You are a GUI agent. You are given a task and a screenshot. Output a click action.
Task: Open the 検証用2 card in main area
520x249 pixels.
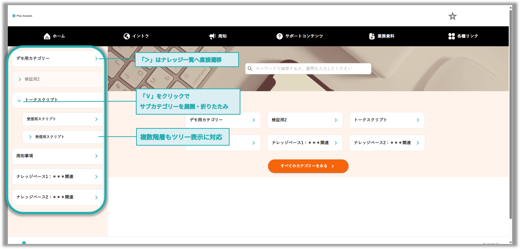[x=305, y=120]
